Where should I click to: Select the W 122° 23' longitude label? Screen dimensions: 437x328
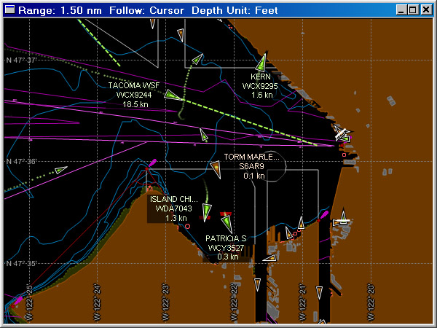(x=165, y=302)
